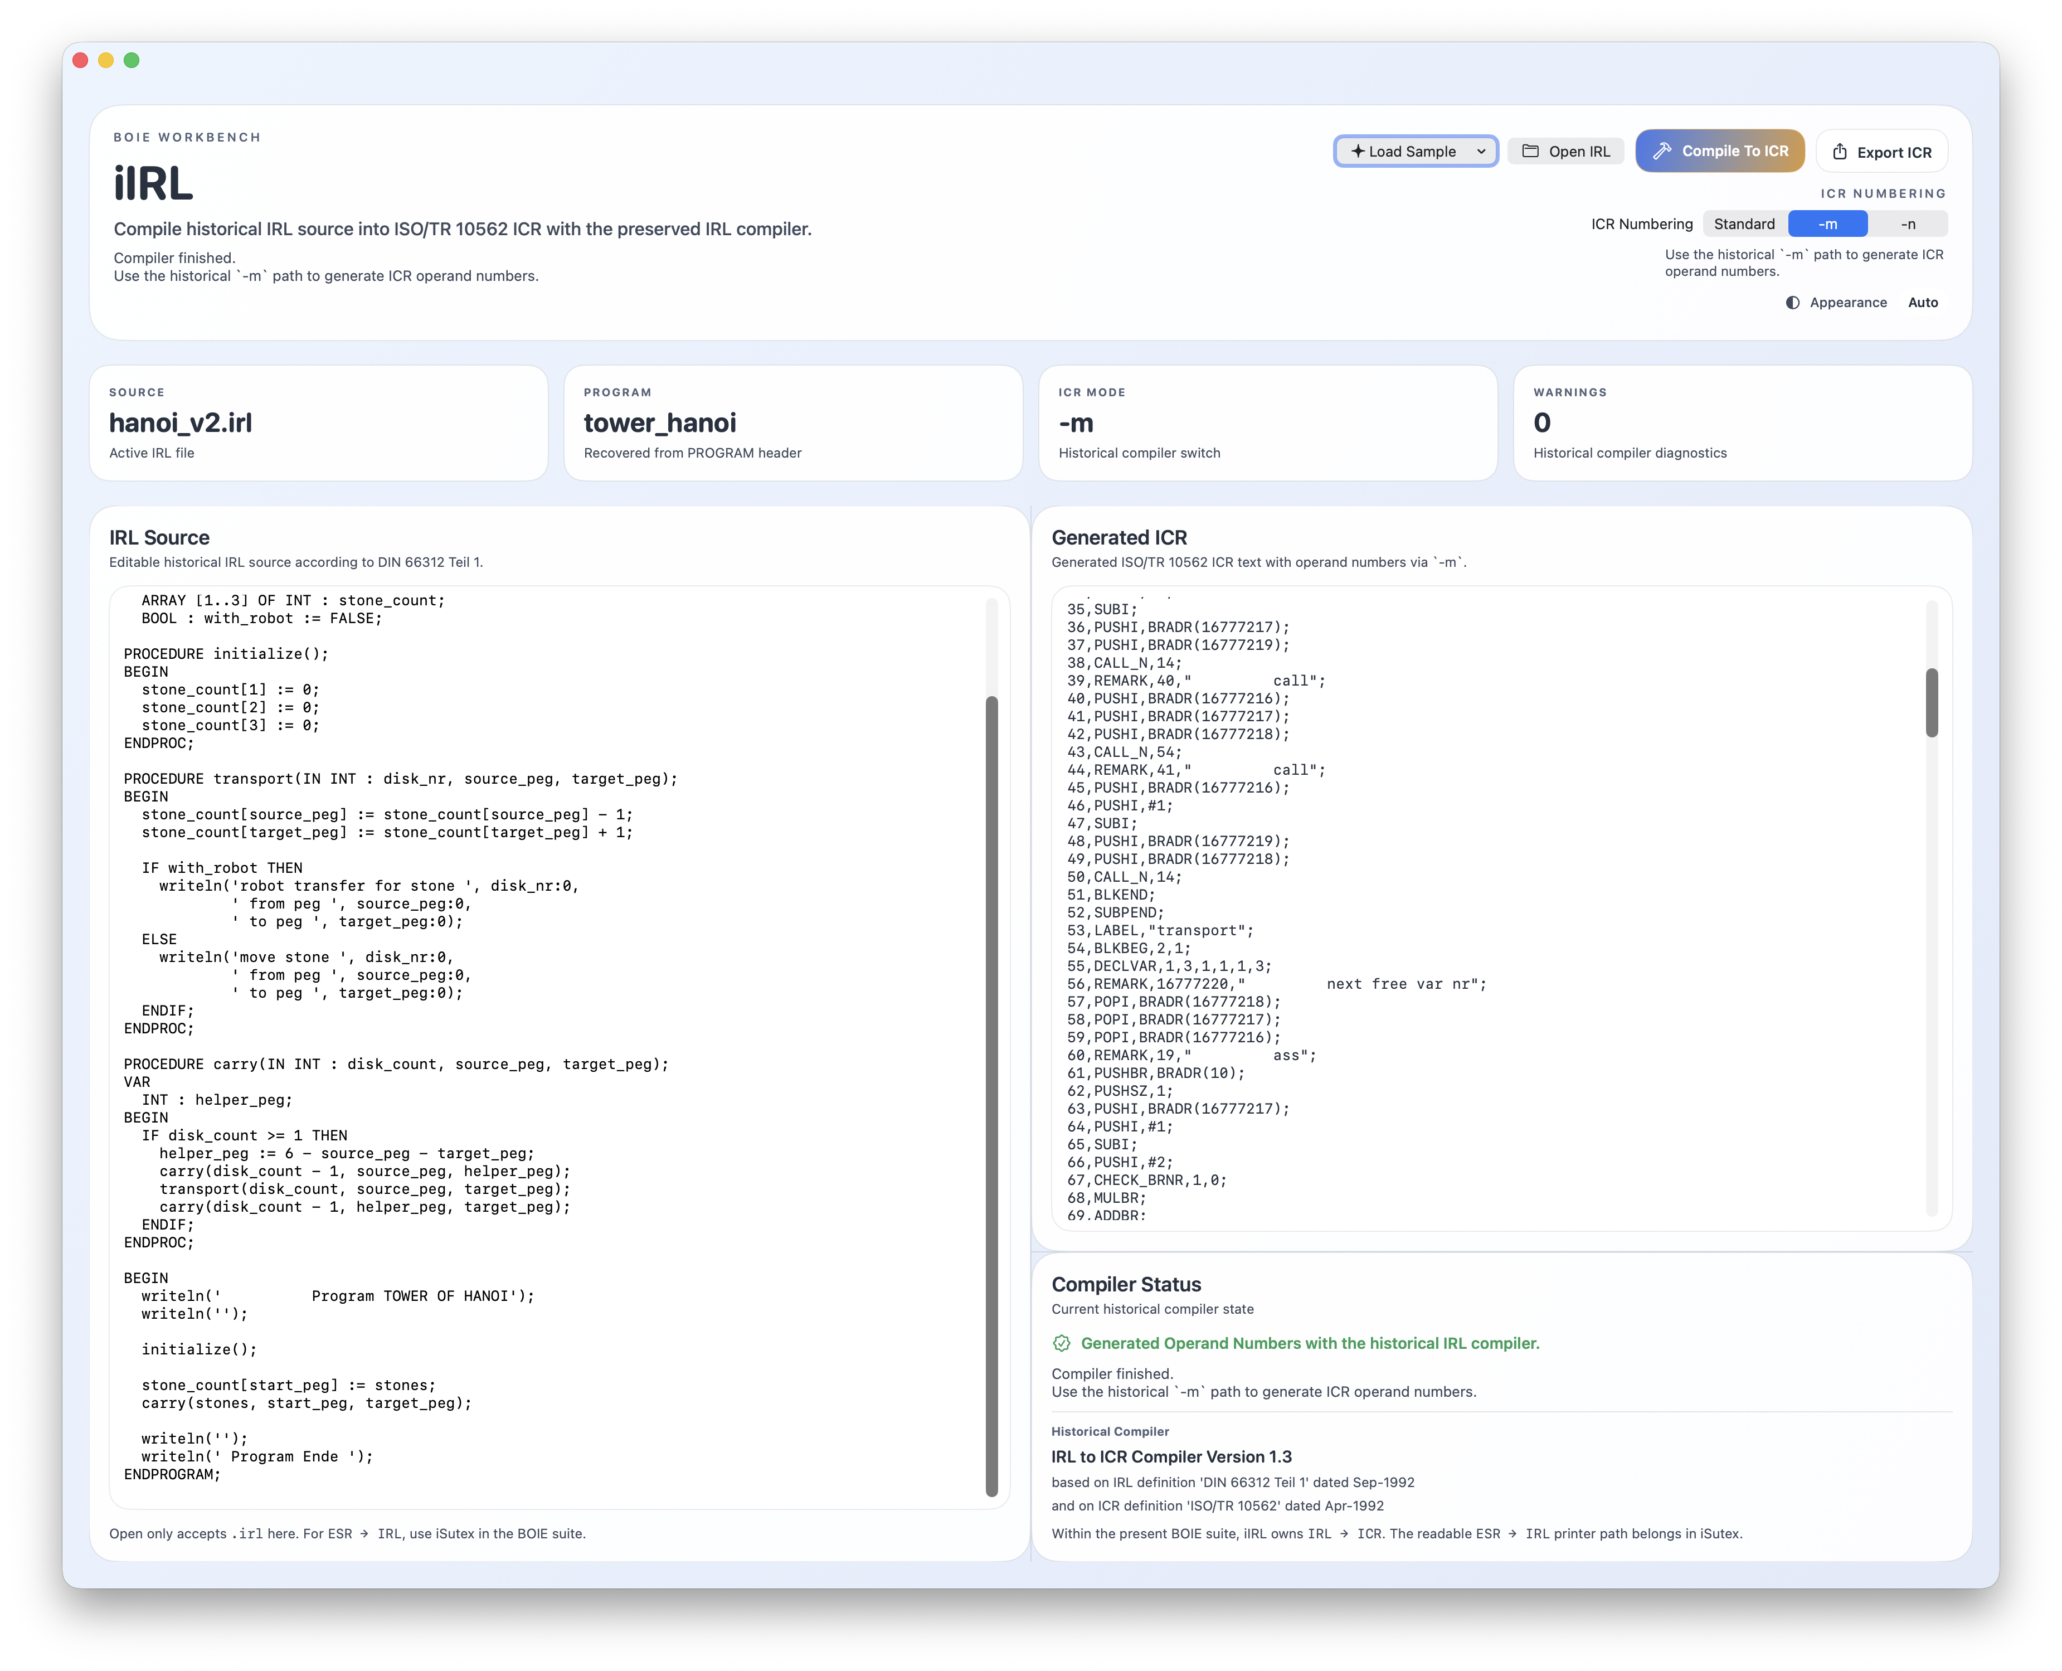Image resolution: width=2062 pixels, height=1671 pixels.
Task: Open the Program tower_hanoi card
Action: pos(793,424)
